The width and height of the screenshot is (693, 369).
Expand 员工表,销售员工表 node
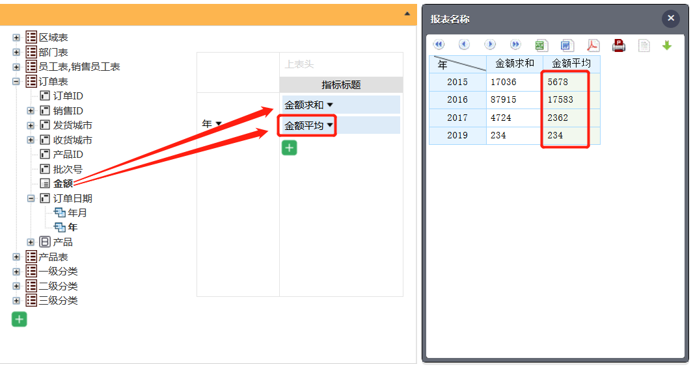click(x=16, y=67)
